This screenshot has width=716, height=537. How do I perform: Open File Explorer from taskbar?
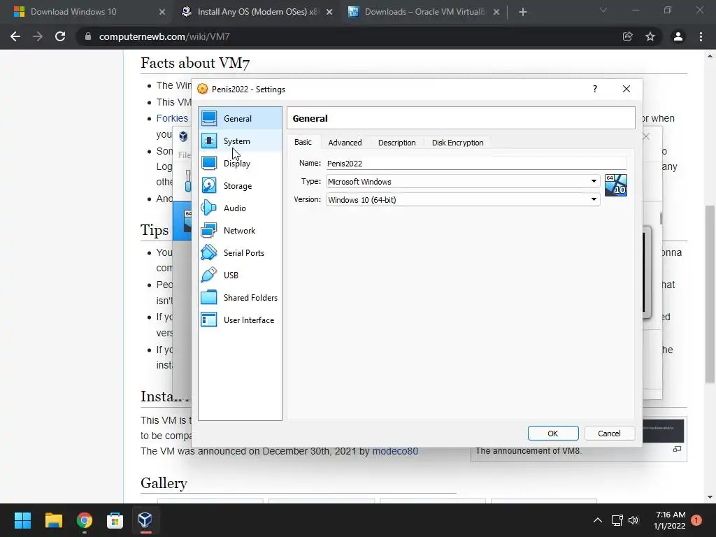(53, 520)
